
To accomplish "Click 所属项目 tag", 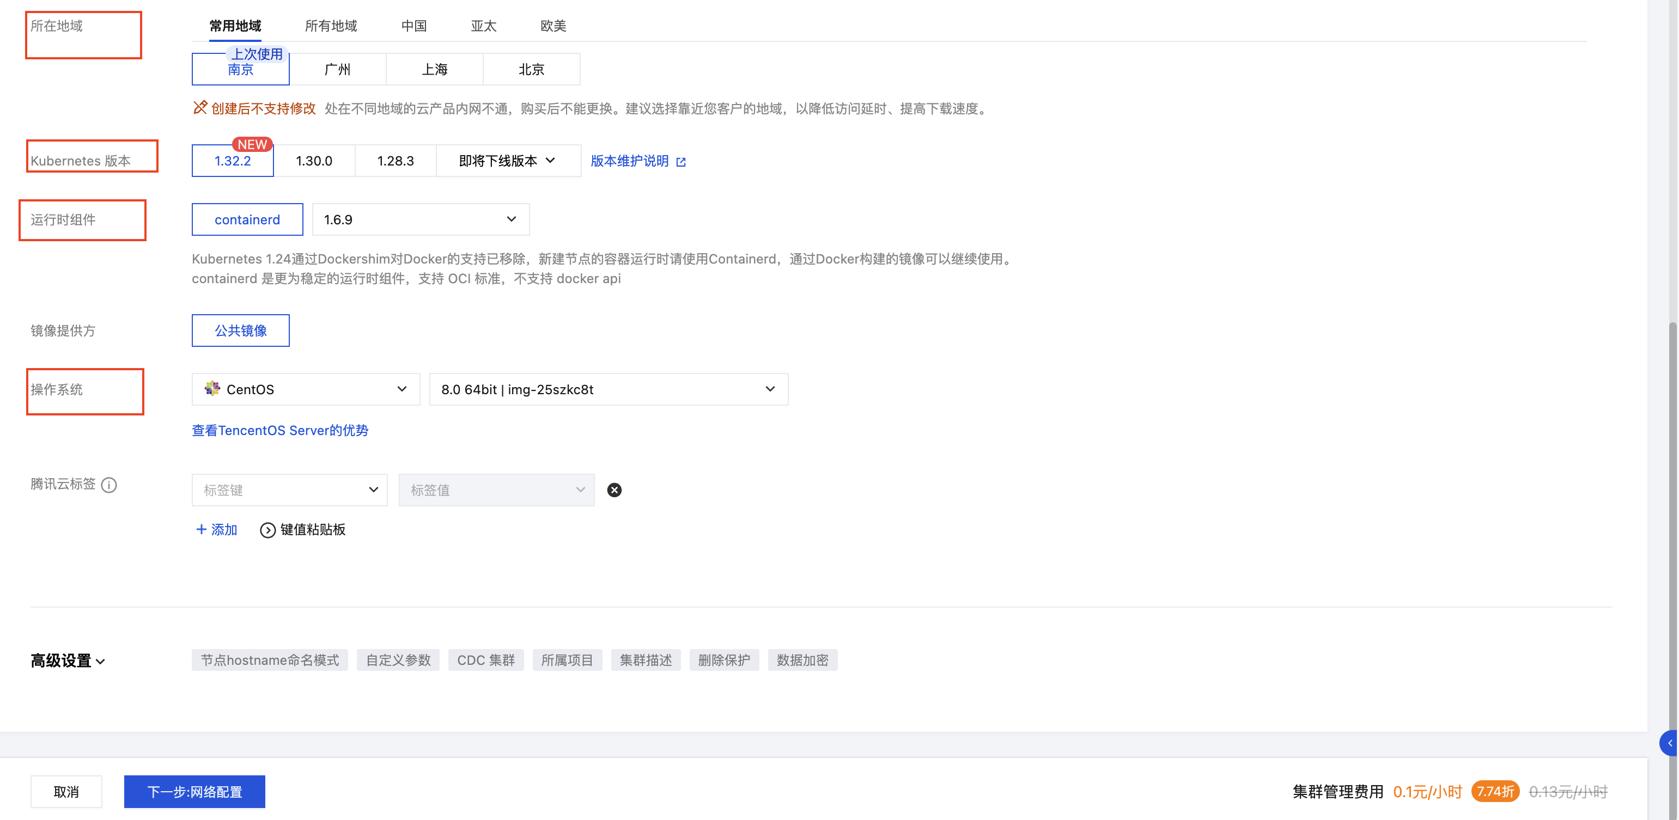I will click(x=567, y=660).
